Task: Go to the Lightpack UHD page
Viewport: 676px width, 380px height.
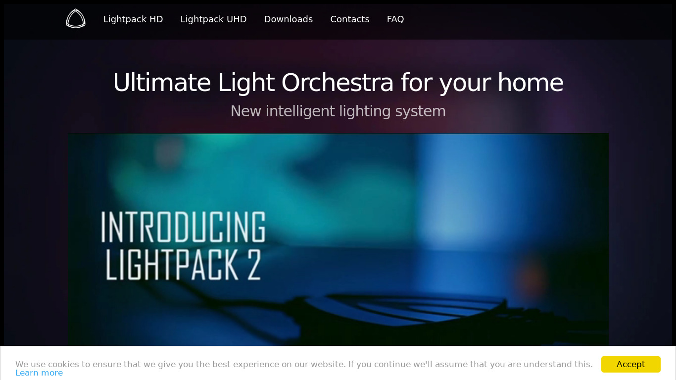Action: 213,19
